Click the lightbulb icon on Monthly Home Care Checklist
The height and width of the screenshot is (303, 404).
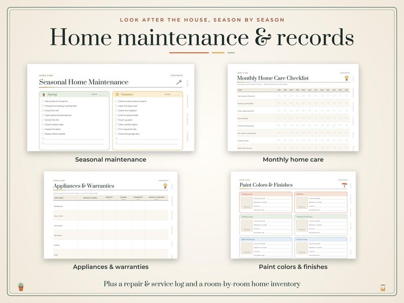[347, 78]
